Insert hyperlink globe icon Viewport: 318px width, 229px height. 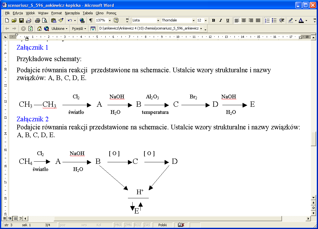(x=82, y=20)
